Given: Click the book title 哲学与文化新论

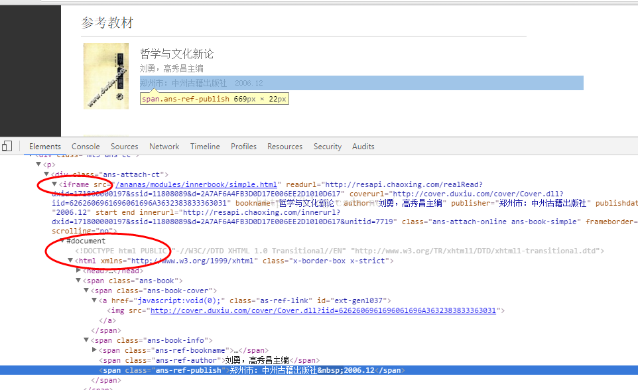Looking at the screenshot, I should (x=176, y=54).
